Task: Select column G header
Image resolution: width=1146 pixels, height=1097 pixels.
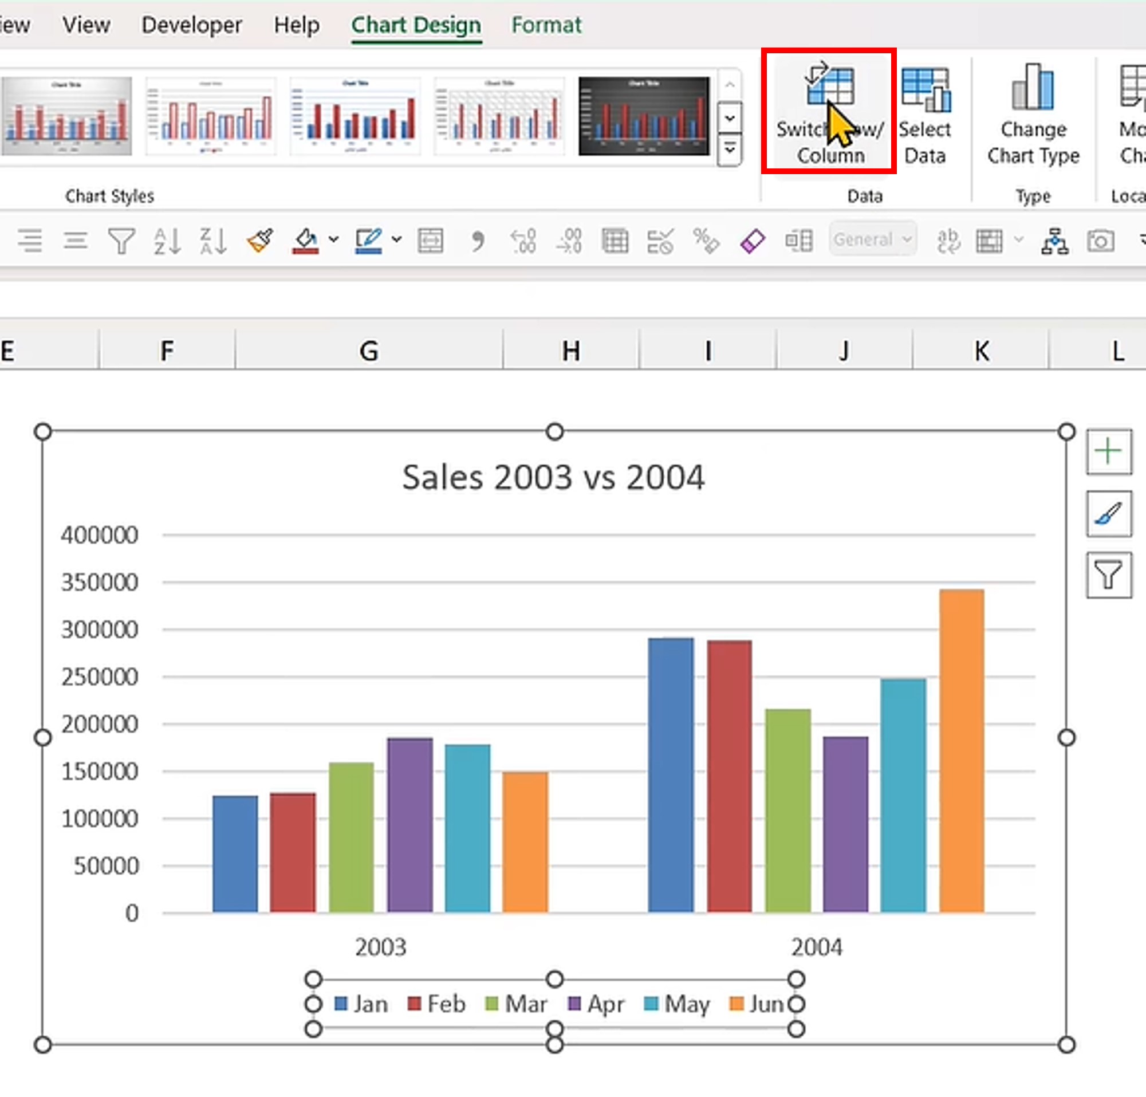Action: pyautogui.click(x=368, y=351)
